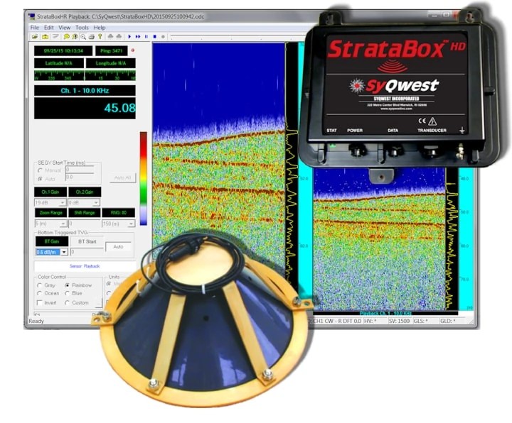The height and width of the screenshot is (423, 512).
Task: Open the Edit menu
Action: [48, 28]
